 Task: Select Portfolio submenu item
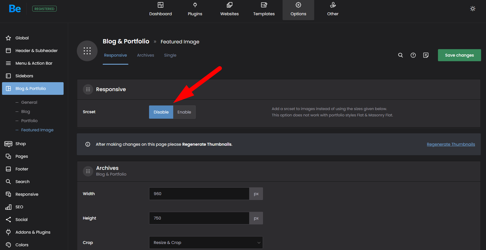pos(29,121)
